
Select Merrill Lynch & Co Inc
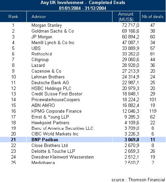point(53,42)
